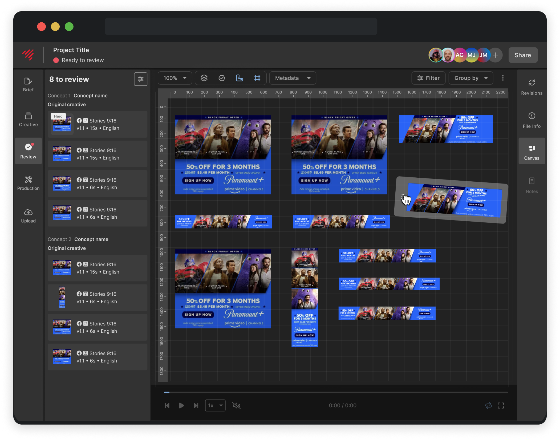Click the Share button
Viewport: 560px width, 440px height.
(x=523, y=55)
